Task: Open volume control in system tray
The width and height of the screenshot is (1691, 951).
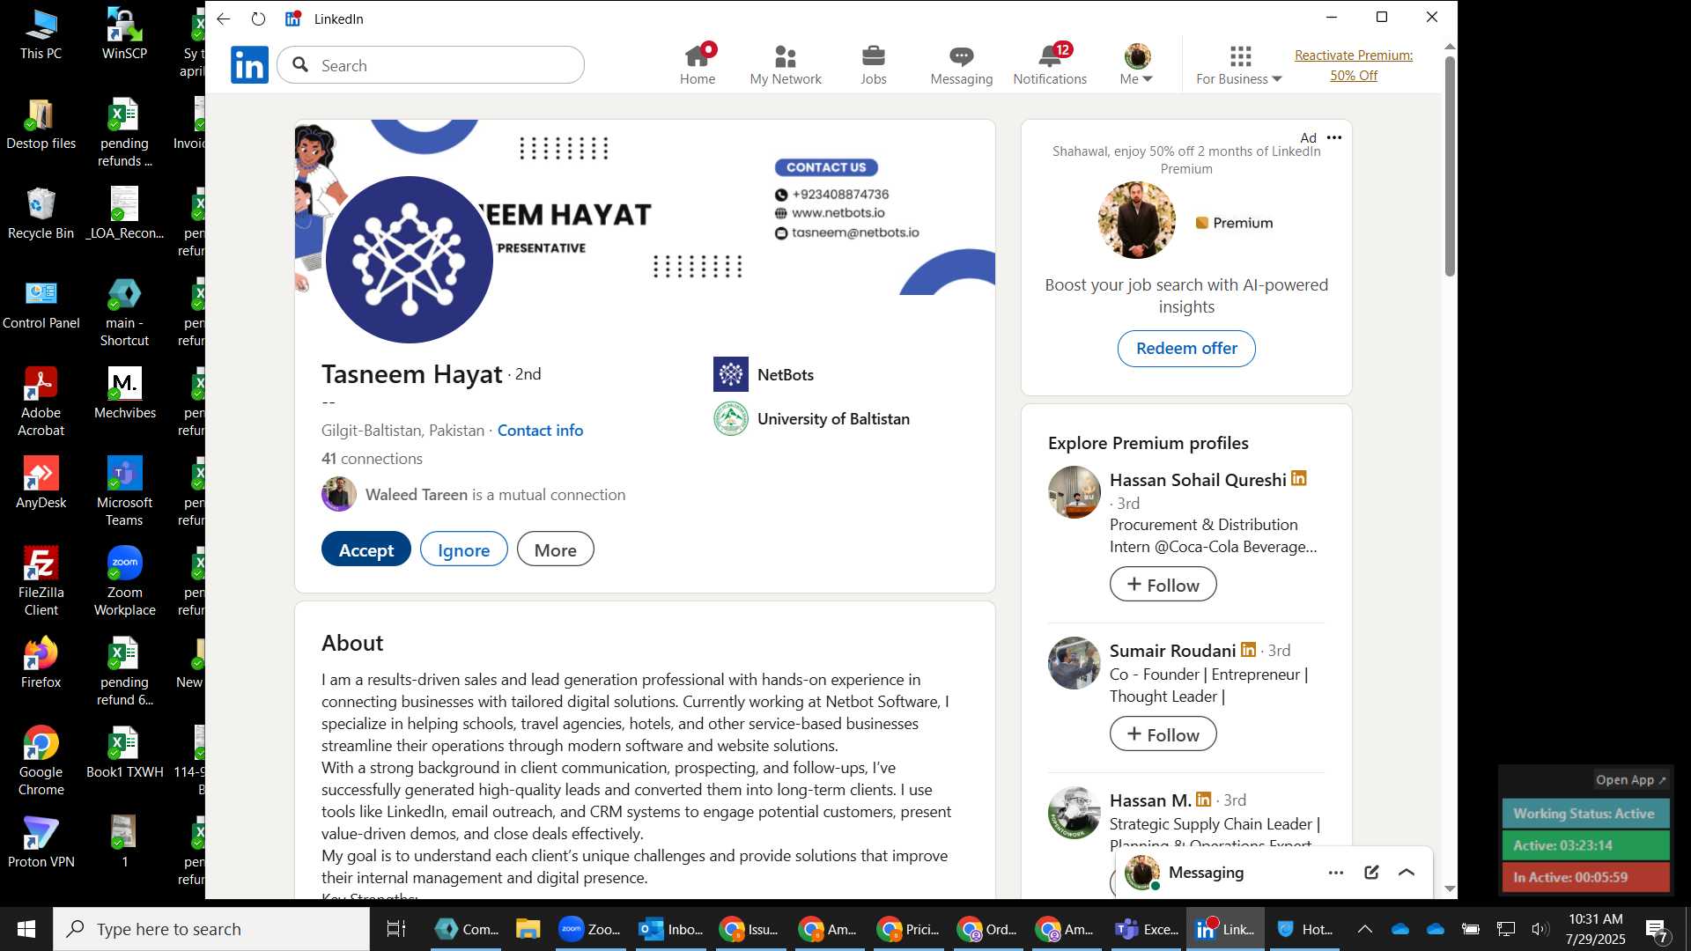Action: [x=1540, y=929]
